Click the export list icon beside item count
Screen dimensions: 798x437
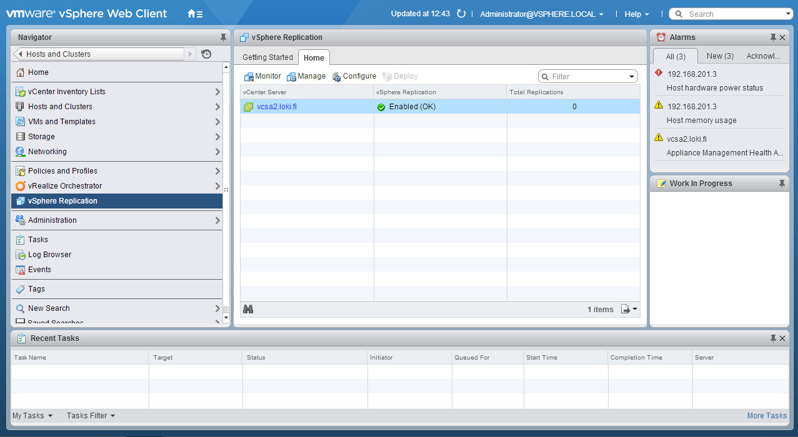[629, 309]
